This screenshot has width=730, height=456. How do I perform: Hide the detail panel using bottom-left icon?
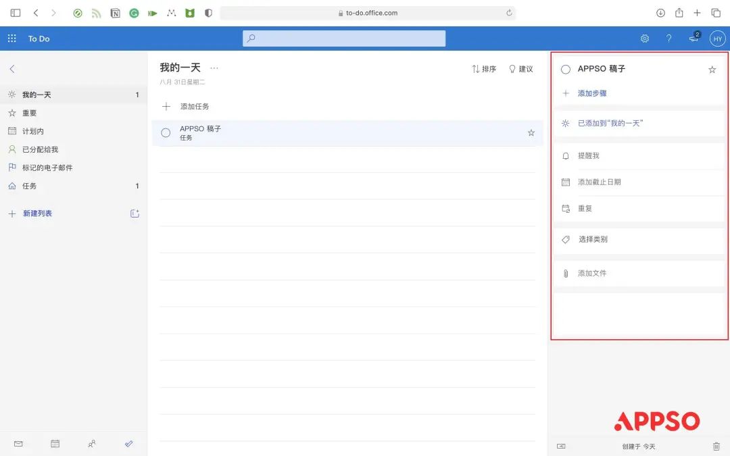coord(561,446)
